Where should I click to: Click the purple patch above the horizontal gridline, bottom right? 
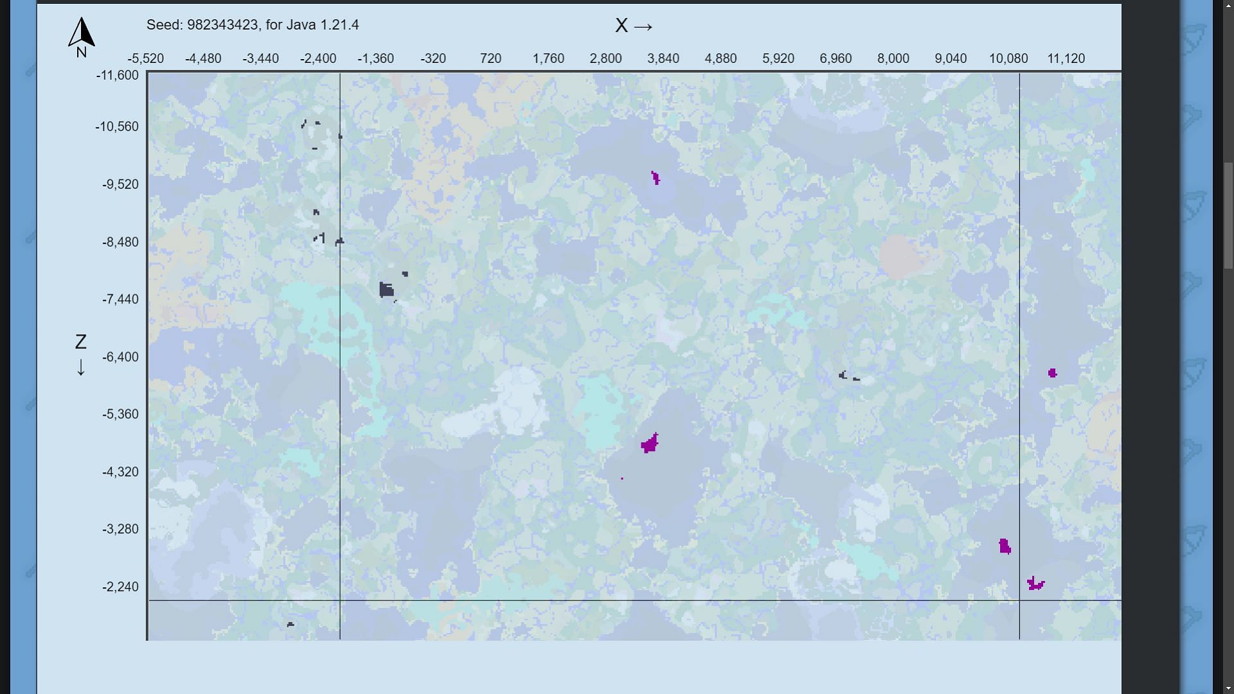pyautogui.click(x=1035, y=583)
